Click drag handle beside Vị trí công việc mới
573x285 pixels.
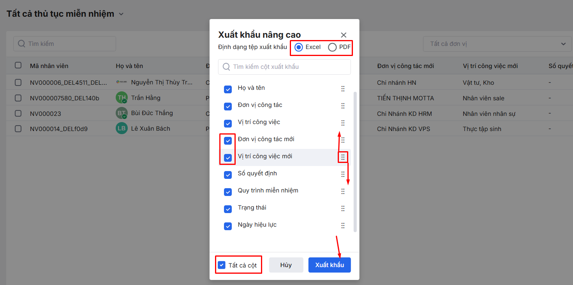(343, 157)
